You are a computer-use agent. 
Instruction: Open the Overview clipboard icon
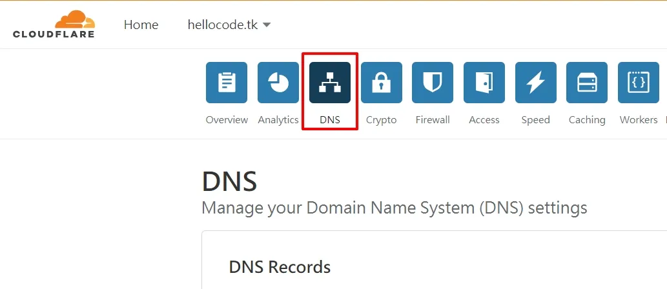coord(226,83)
